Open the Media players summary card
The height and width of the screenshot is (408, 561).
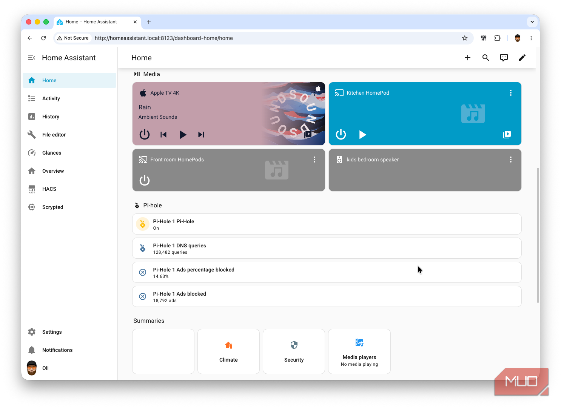[359, 351]
